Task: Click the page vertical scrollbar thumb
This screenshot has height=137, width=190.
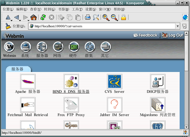Action: (186, 53)
